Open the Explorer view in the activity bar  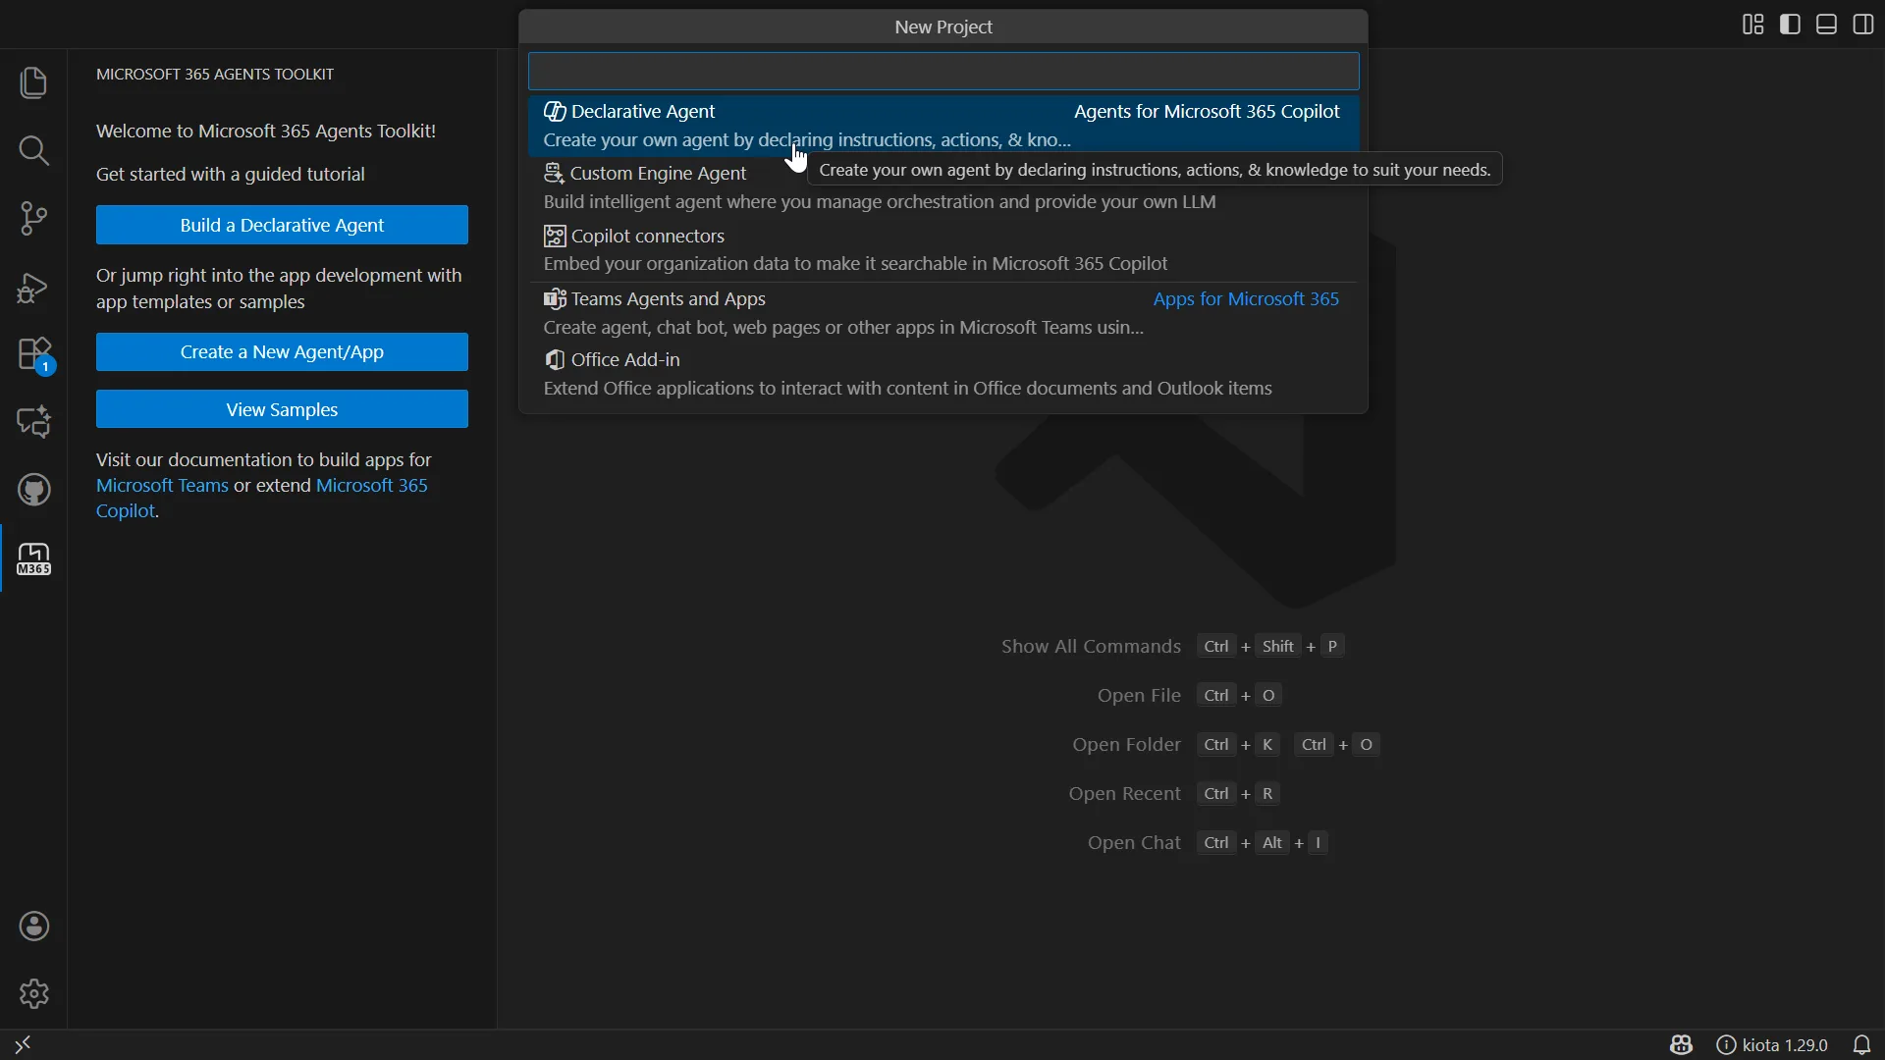tap(33, 83)
